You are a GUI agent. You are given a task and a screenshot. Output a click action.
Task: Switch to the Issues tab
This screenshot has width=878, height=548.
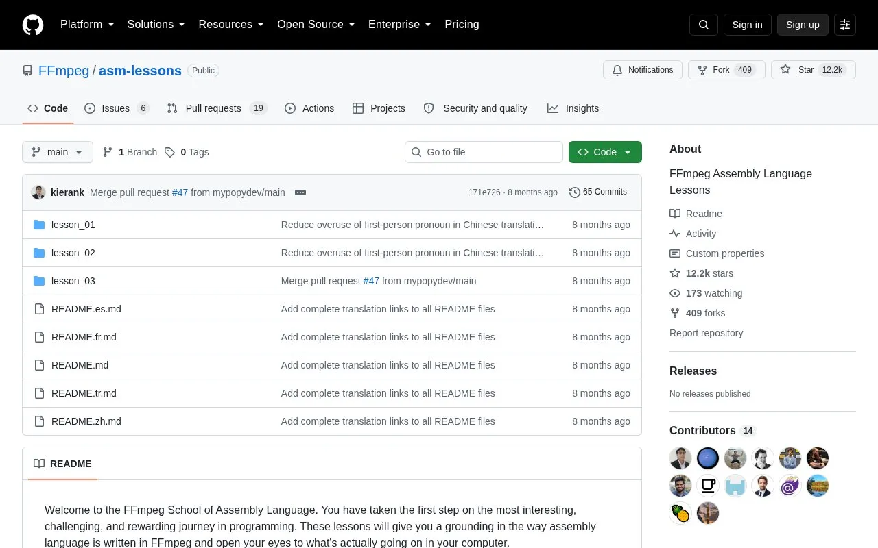(117, 108)
